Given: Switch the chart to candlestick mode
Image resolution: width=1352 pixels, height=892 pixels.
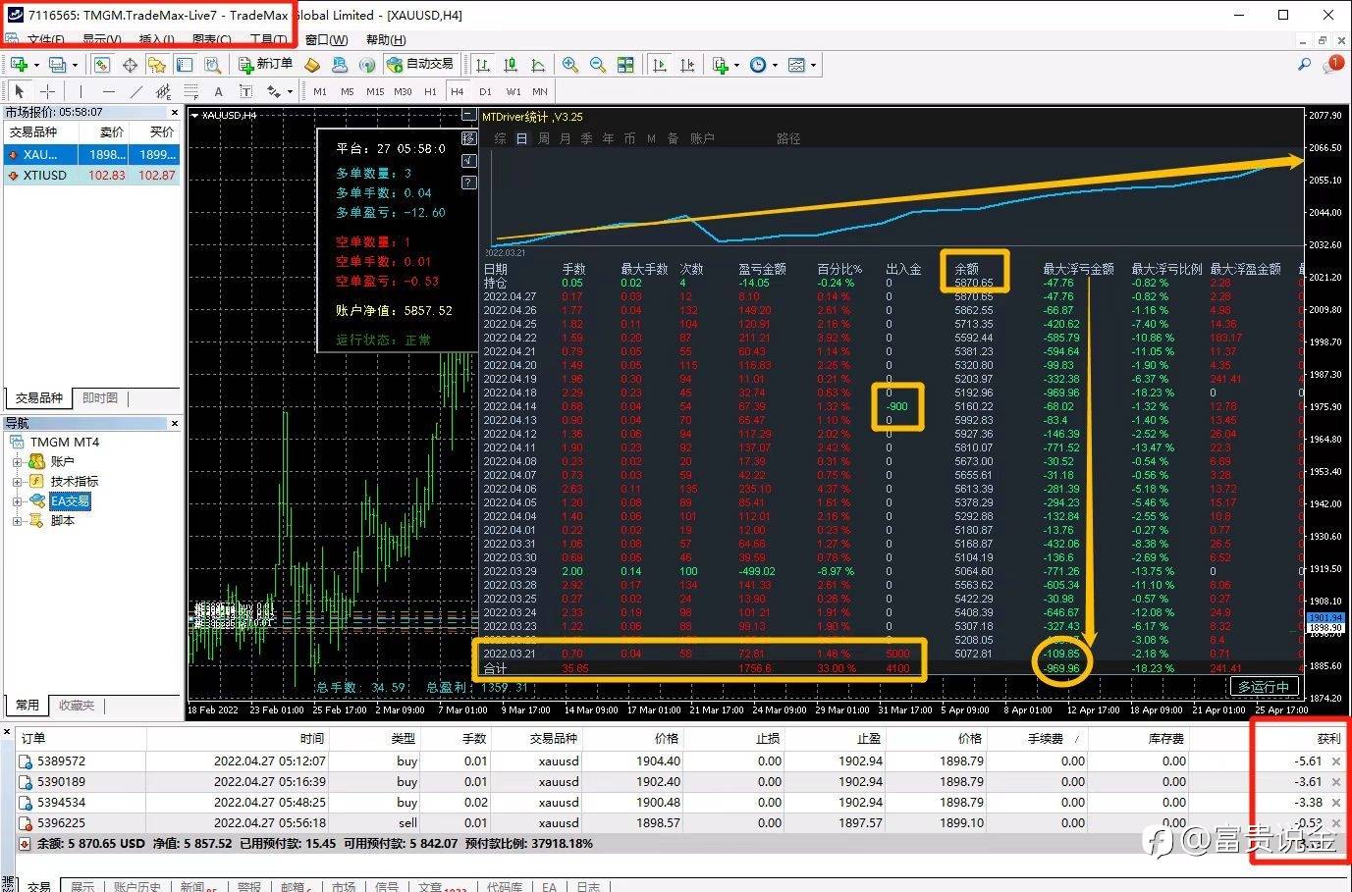Looking at the screenshot, I should (x=511, y=65).
